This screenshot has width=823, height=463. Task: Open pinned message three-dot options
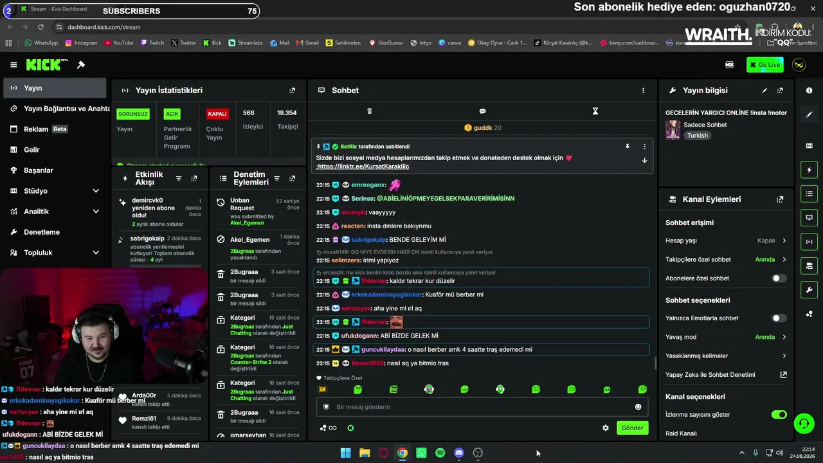(644, 147)
